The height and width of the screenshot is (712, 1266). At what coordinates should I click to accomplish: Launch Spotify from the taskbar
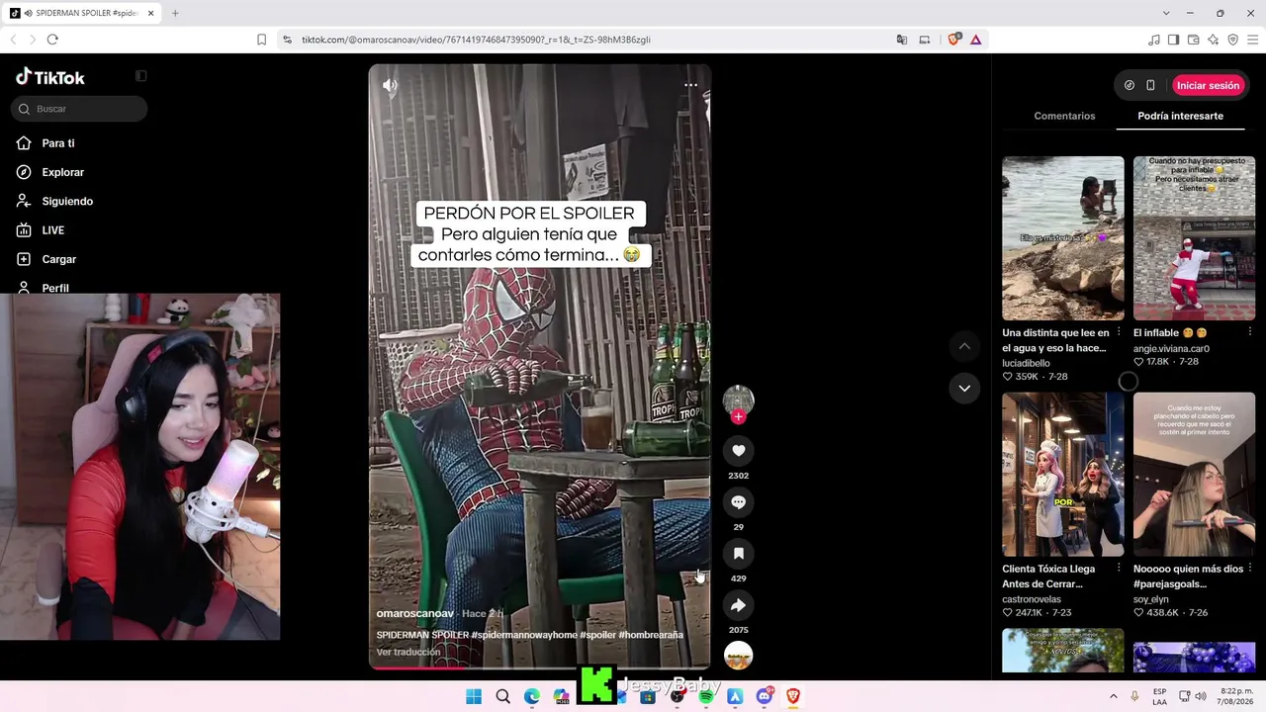(x=705, y=697)
